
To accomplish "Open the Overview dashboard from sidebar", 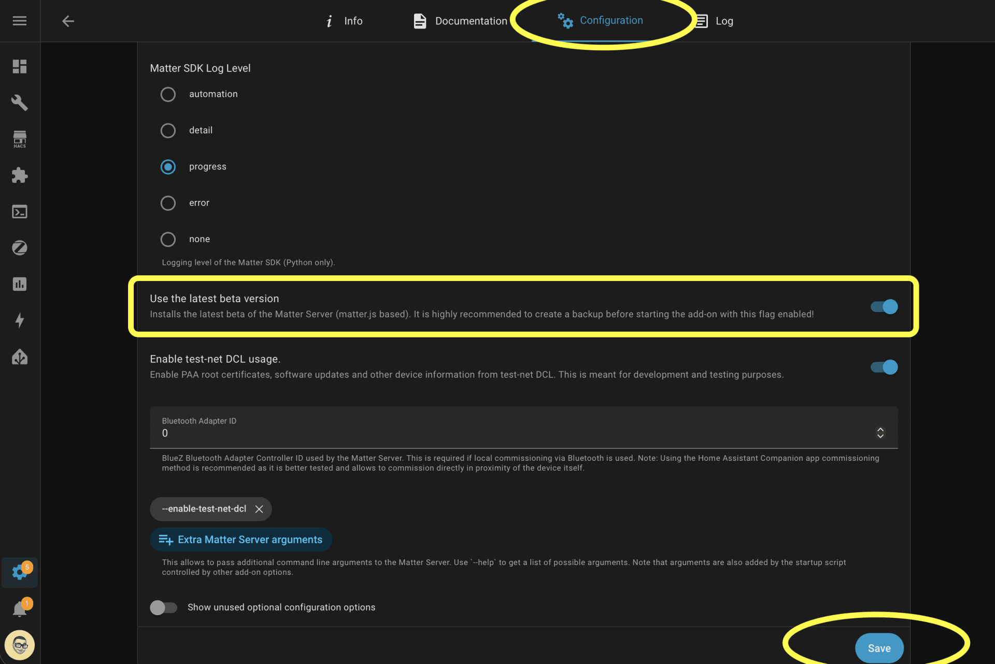I will 19,66.
